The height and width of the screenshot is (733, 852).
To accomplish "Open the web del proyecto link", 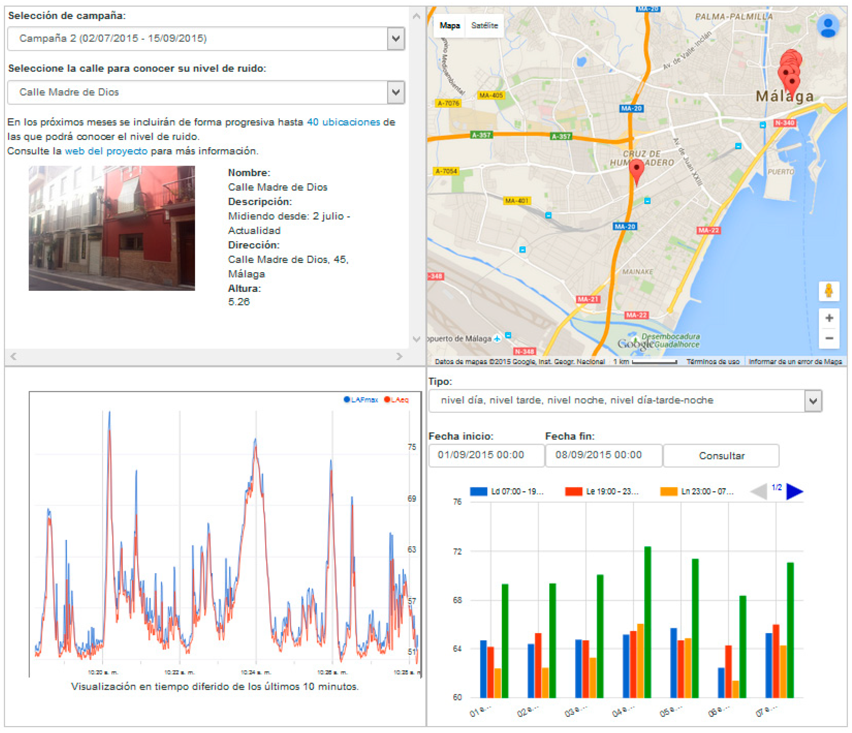I will [x=106, y=151].
